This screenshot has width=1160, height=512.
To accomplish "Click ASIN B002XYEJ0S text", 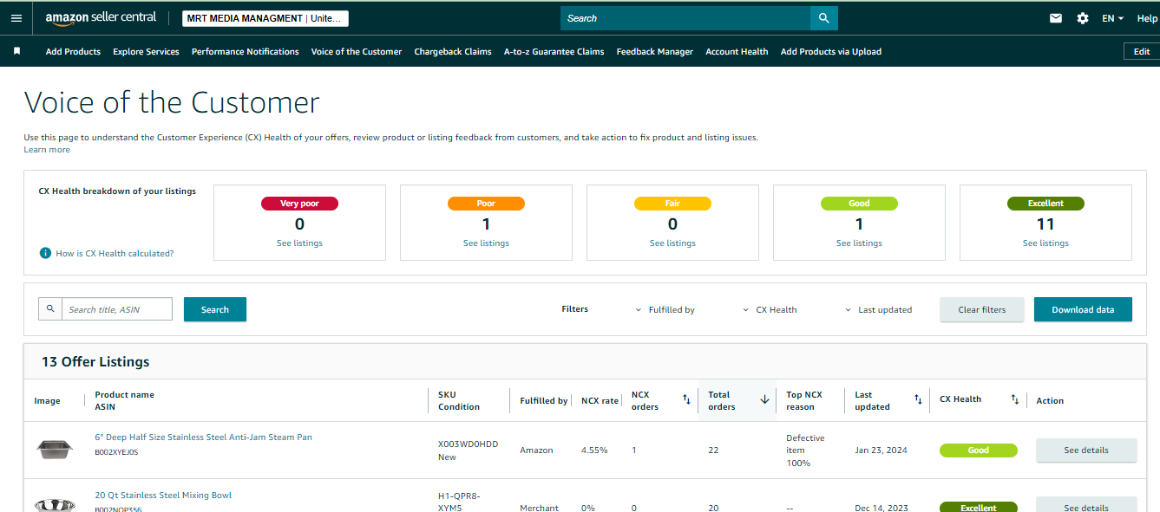I will coord(116,452).
